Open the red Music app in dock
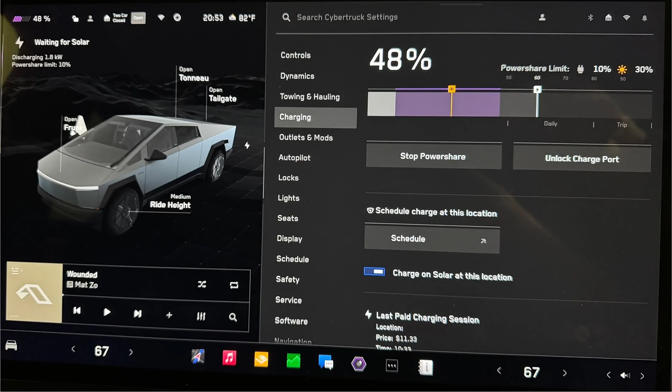This screenshot has width=672, height=392. coord(229,358)
